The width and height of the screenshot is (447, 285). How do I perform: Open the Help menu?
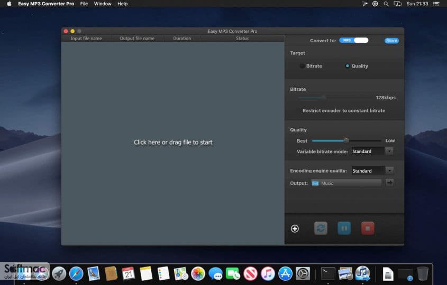pyautogui.click(x=123, y=4)
